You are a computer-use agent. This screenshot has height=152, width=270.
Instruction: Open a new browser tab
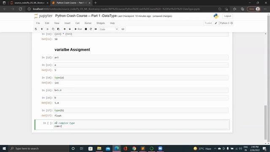(96, 3)
